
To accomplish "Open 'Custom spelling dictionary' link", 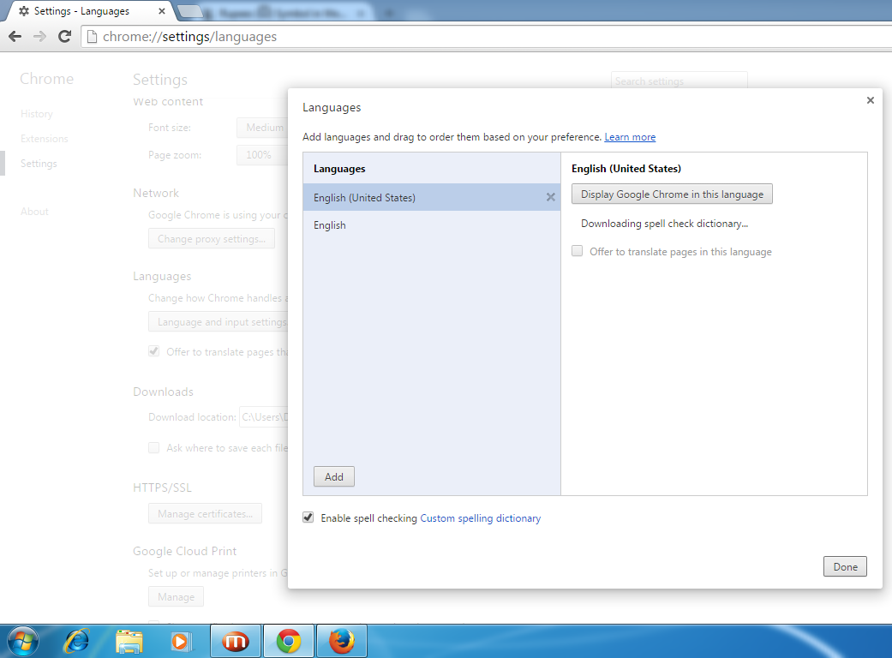I will pyautogui.click(x=481, y=518).
